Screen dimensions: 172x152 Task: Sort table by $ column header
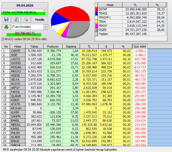click(x=106, y=46)
